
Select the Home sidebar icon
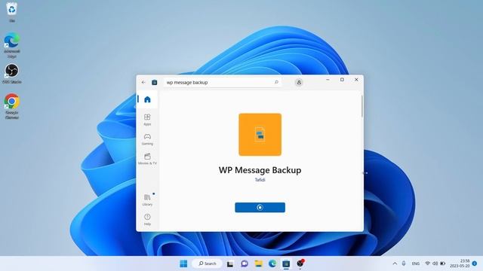point(147,99)
